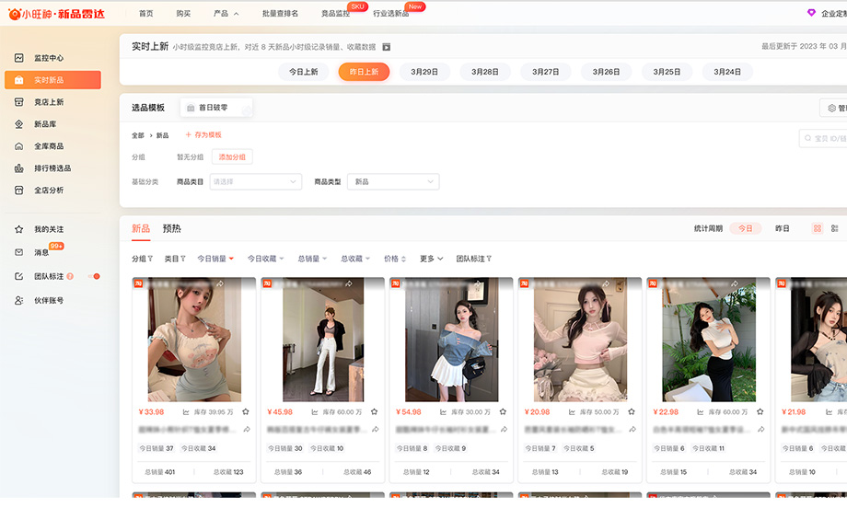Open the 类目 filter
Image resolution: width=847 pixels, height=508 pixels.
coord(175,259)
